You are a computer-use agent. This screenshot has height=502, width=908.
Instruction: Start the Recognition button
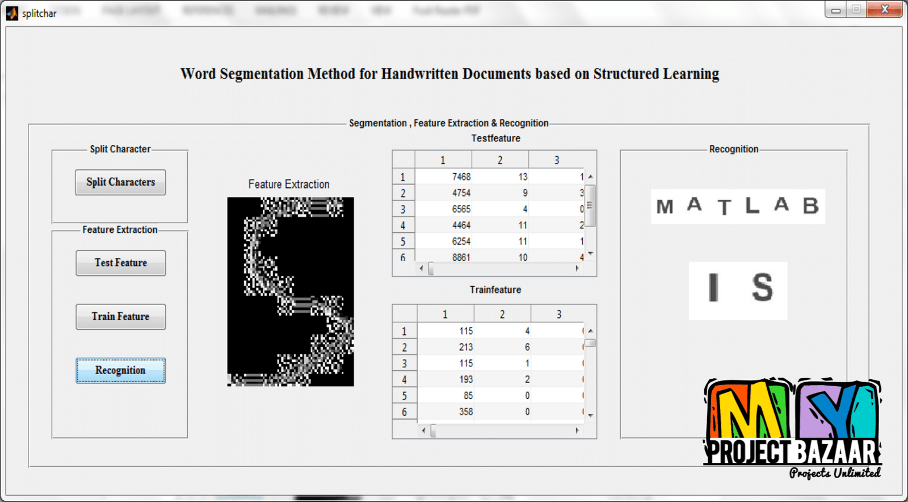coord(121,370)
